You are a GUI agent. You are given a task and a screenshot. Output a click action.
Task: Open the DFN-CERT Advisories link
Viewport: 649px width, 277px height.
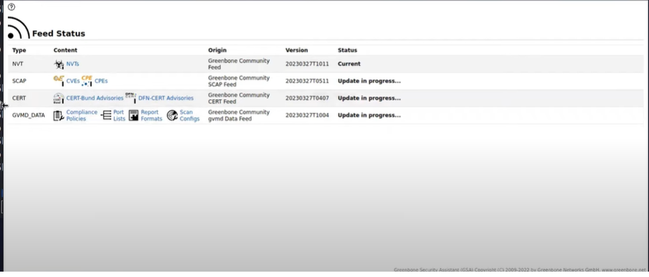tap(166, 99)
